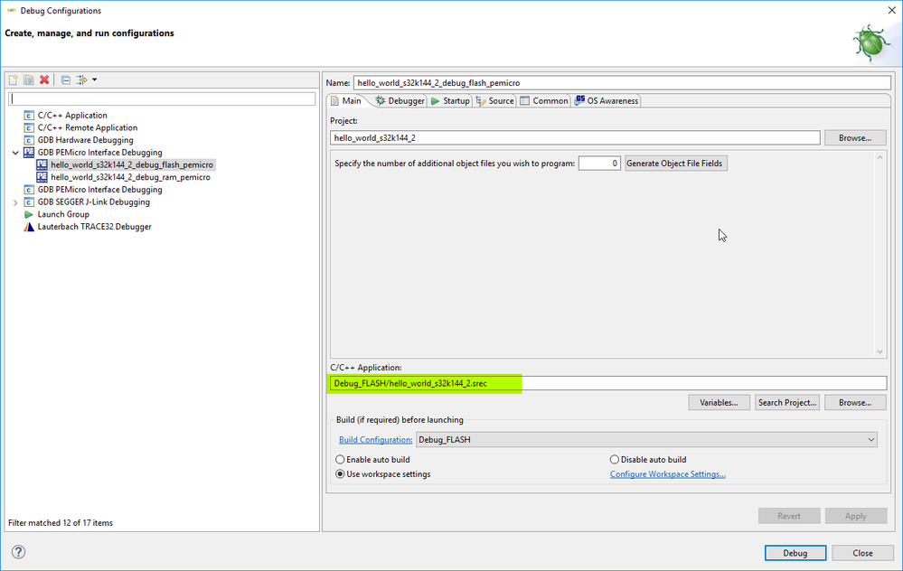This screenshot has width=903, height=571.
Task: Disable auto build before launching
Action: click(x=613, y=459)
